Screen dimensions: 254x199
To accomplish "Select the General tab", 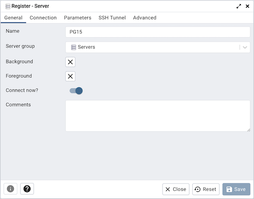I will click(13, 18).
